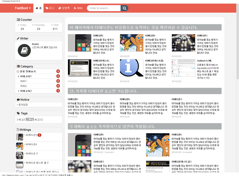Open the FastBoot brand dropdown
This screenshot has height=176, width=239.
click(x=23, y=8)
